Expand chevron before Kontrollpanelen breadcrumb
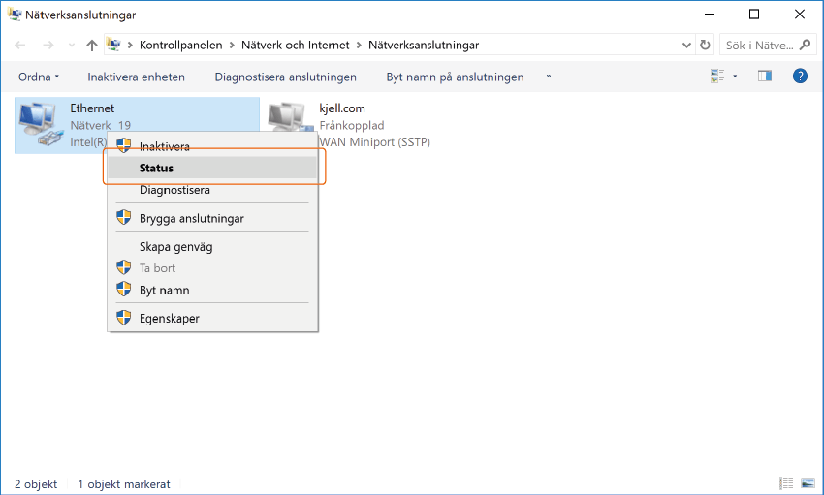Screen dimensions: 824x495 pos(130,46)
